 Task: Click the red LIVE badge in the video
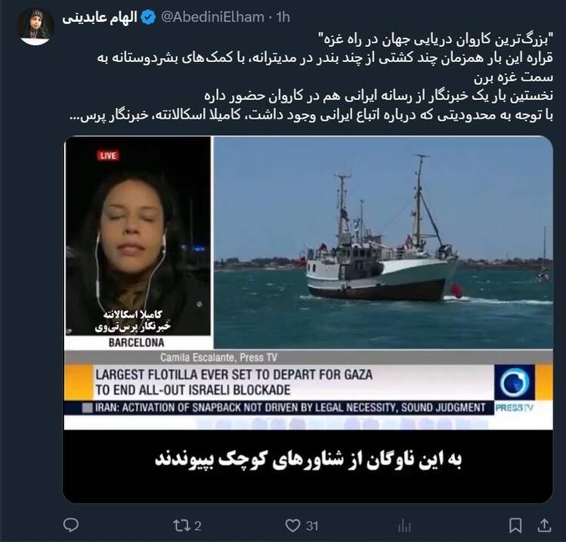pyautogui.click(x=108, y=155)
